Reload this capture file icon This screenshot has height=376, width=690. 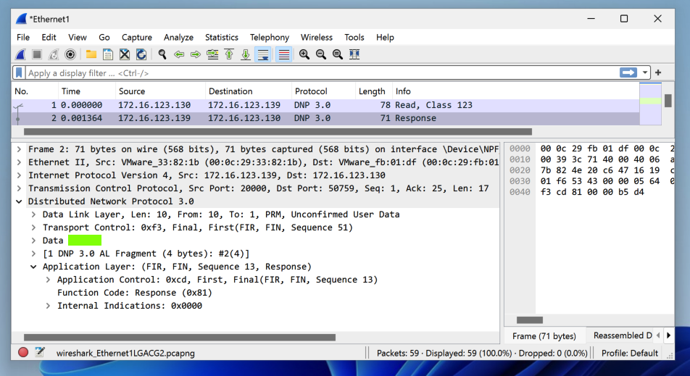141,54
